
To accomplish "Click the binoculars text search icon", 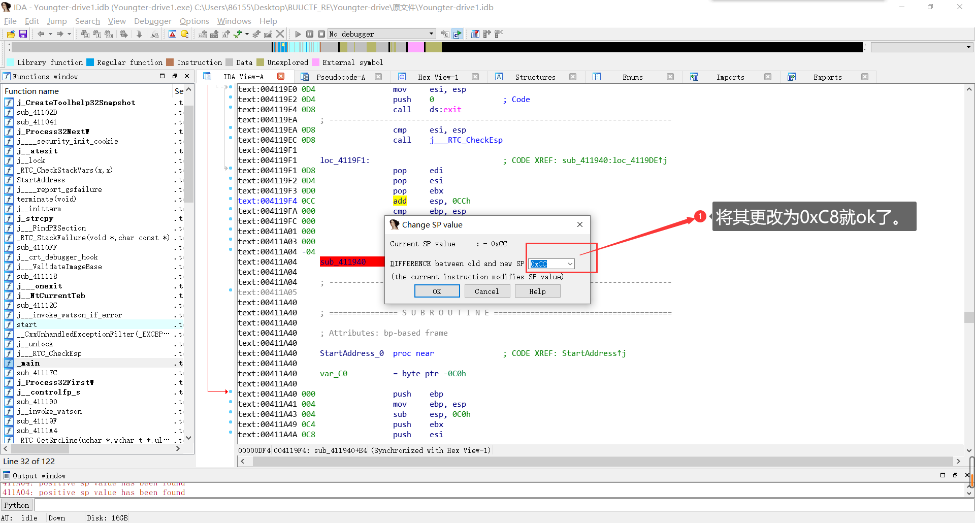I will click(x=97, y=34).
